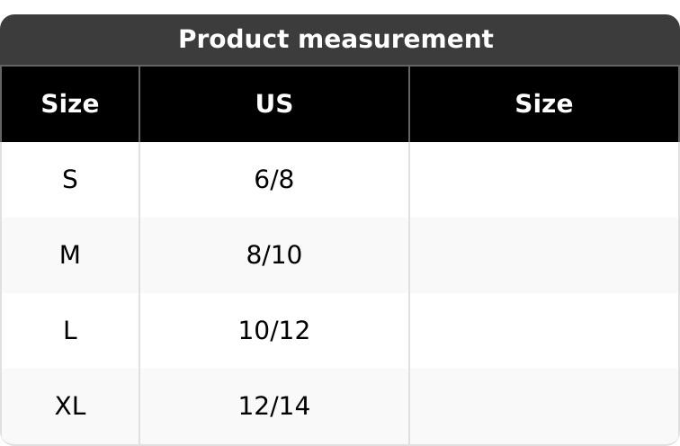Click the M size cell

click(x=70, y=255)
